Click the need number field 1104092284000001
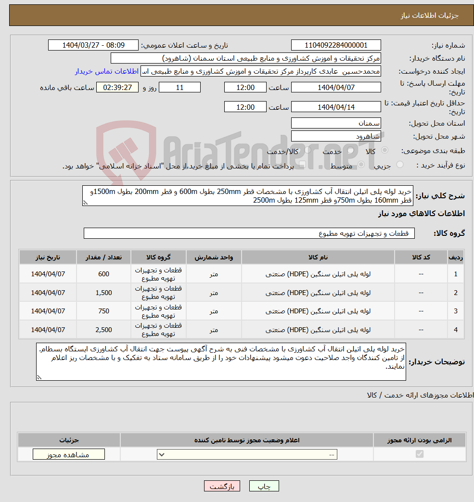Viewport: 474px width, 502px height. 336,45
